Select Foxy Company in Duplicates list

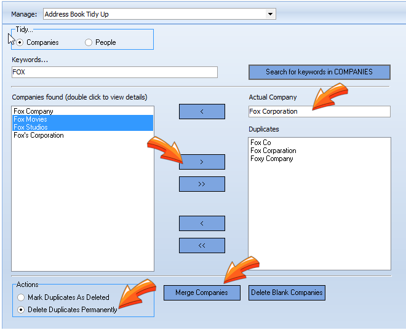point(271,159)
